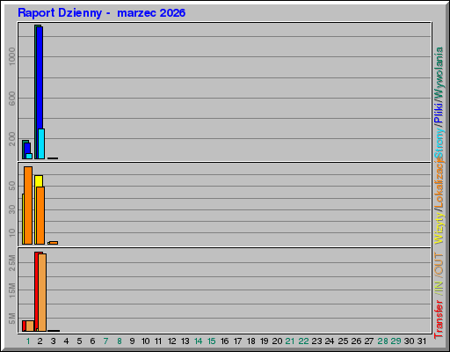Viewport: 450px width, 352px height.
Task: Click the 200 y-axis value
Action: [11, 139]
